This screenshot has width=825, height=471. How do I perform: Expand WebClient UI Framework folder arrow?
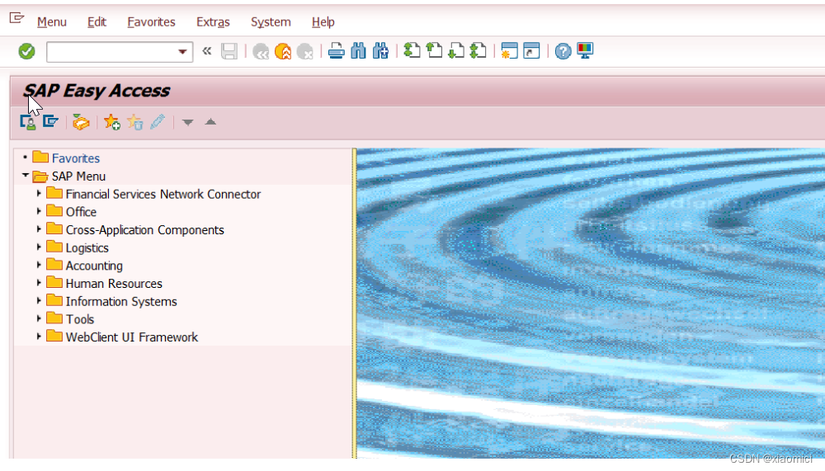click(x=39, y=337)
